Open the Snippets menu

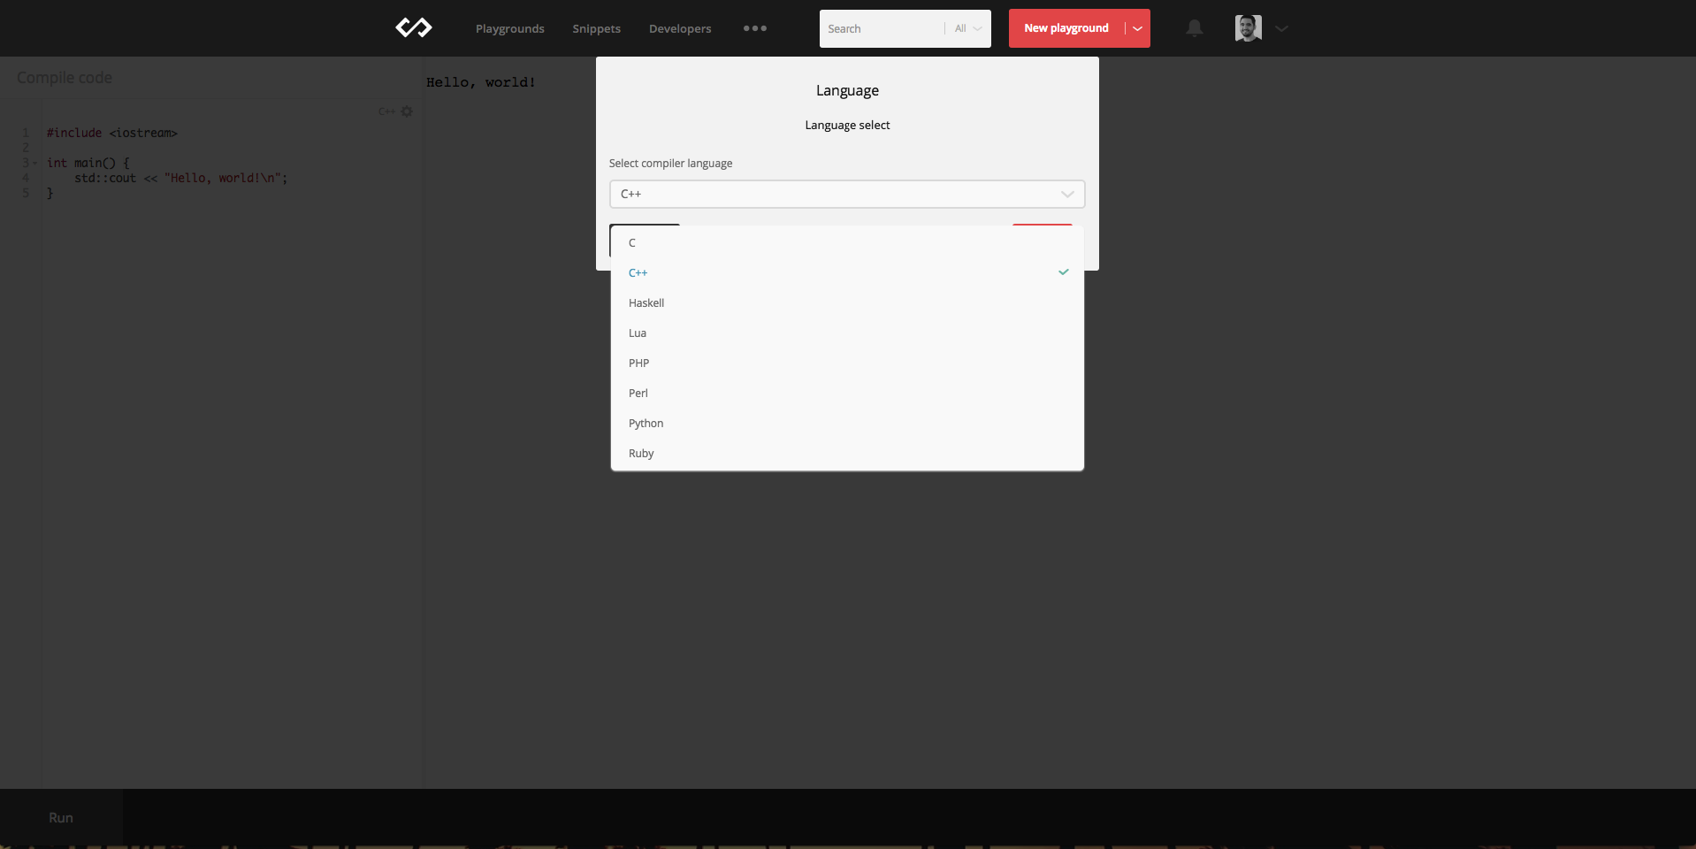tap(596, 28)
